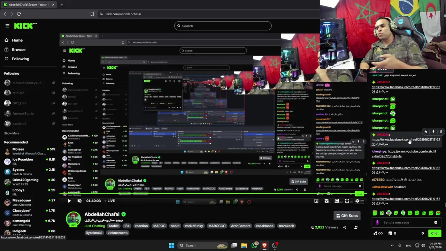Switch the ENG input language
The width and height of the screenshot is (446, 251).
tap(409, 245)
